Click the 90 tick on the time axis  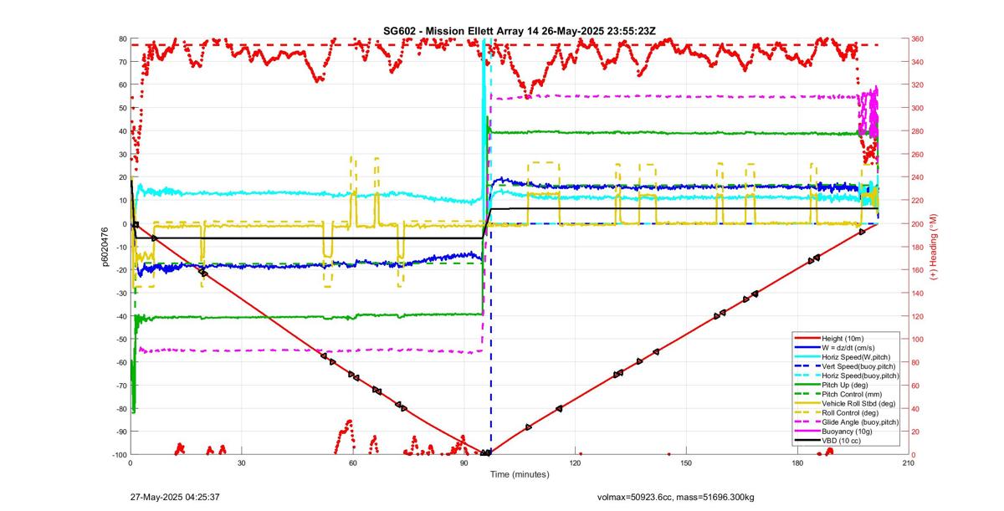(x=464, y=462)
